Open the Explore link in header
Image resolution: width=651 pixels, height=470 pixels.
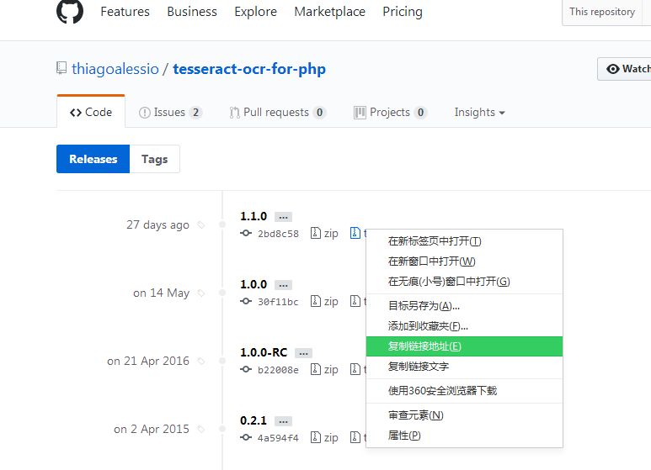click(255, 12)
